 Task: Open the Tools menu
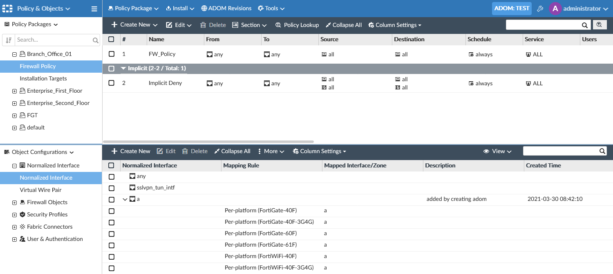click(x=271, y=8)
